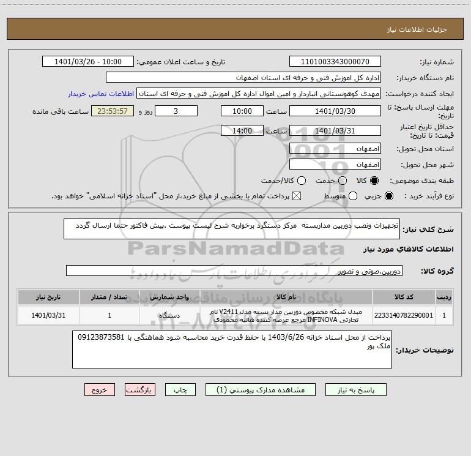Click the response deadline date 1401/03/30 field
This screenshot has width=471, height=456.
335,111
